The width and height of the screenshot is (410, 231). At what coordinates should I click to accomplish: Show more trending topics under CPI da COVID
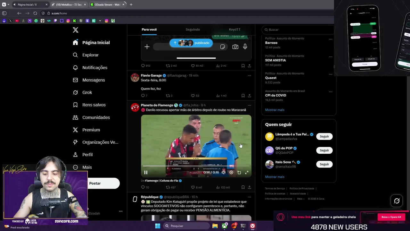pos(275,110)
